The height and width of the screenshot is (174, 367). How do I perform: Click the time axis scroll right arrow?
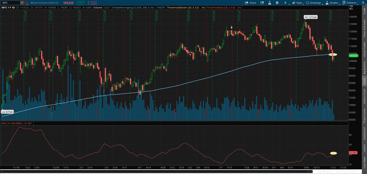click(311, 172)
